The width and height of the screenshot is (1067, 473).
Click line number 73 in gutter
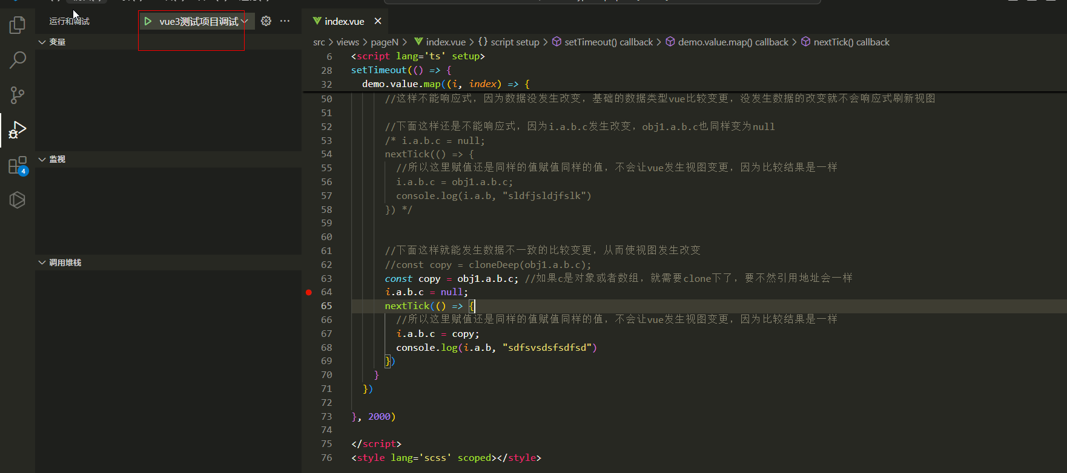(x=326, y=417)
